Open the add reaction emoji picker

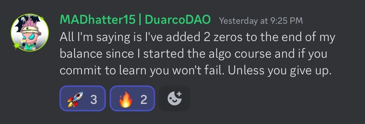(175, 98)
